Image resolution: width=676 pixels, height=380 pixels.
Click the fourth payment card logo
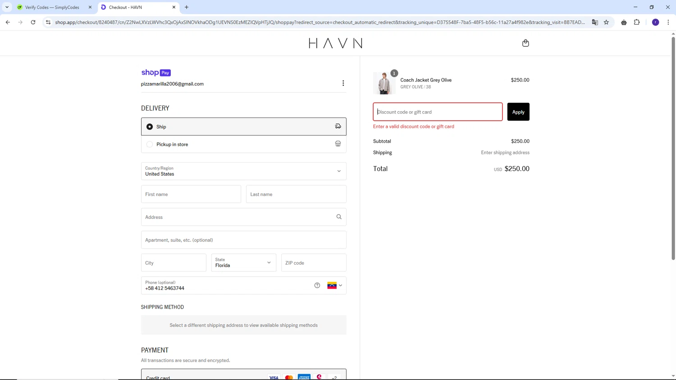point(319,377)
